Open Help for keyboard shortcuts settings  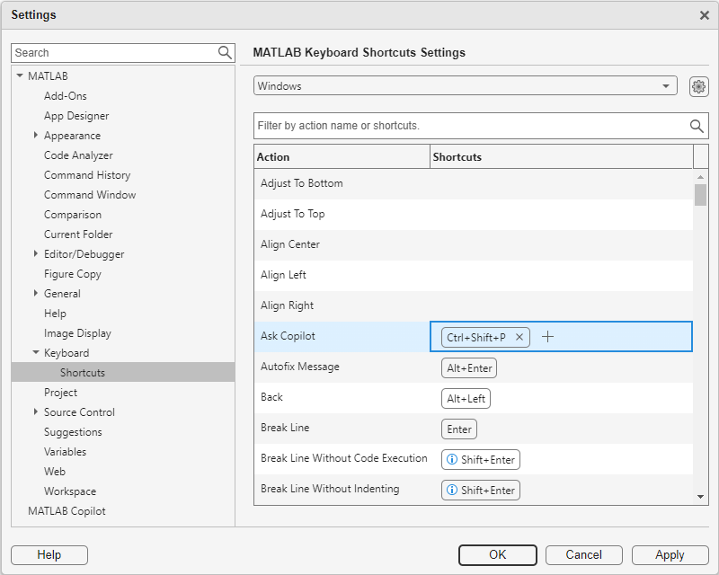click(x=49, y=554)
